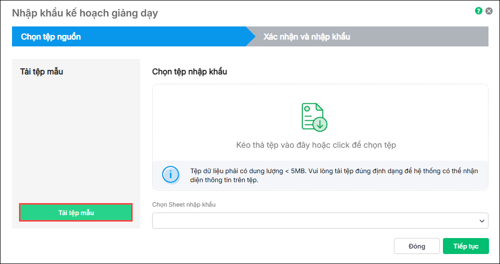Click the green 'Tải tệp mẫu' button

pos(76,213)
